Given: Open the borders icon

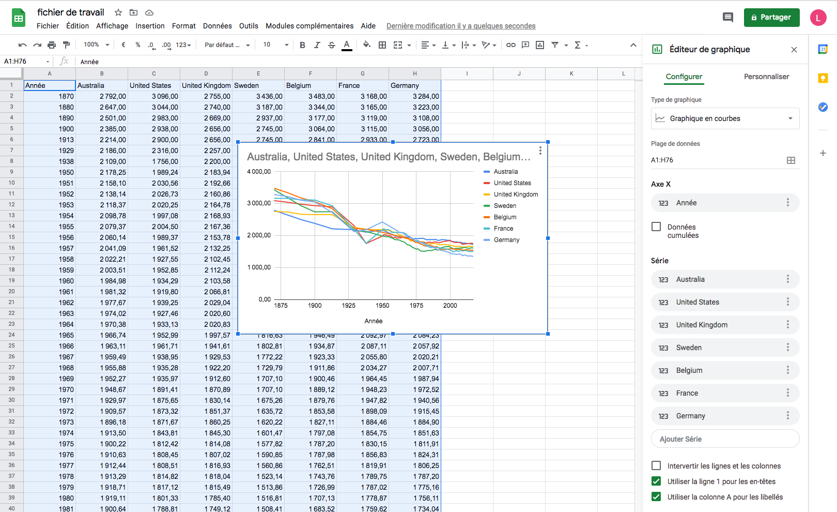Looking at the screenshot, I should 382,45.
